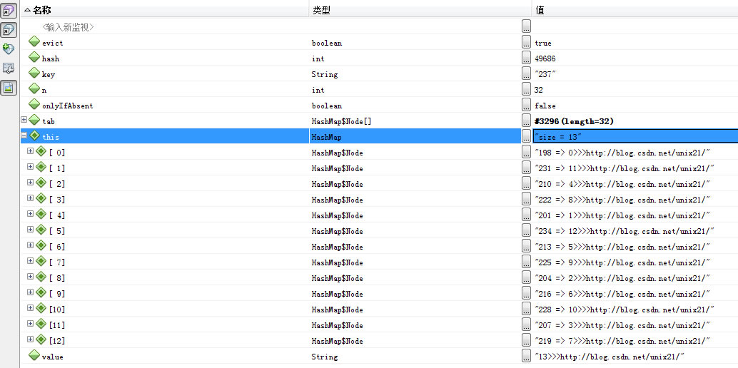Click the diamond icon beside key
The height and width of the screenshot is (368, 738).
(x=34, y=73)
